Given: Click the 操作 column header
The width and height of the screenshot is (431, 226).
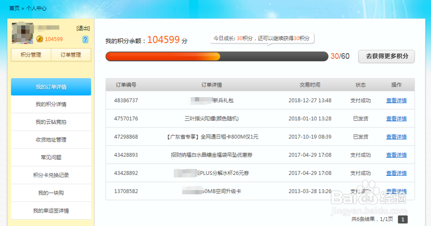Looking at the screenshot, I should click(397, 85).
